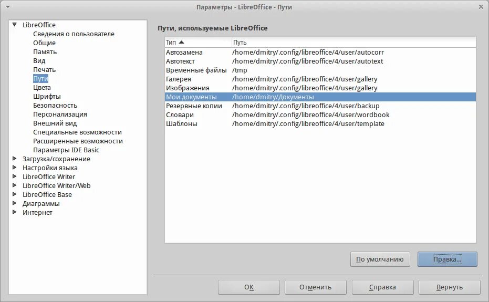Open the Безопасность options page
This screenshot has height=302, width=489.
click(x=55, y=106)
